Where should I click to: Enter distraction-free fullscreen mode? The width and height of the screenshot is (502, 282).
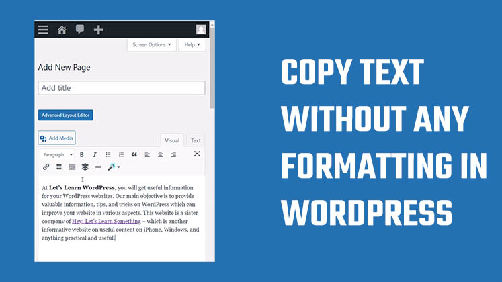coord(197,154)
